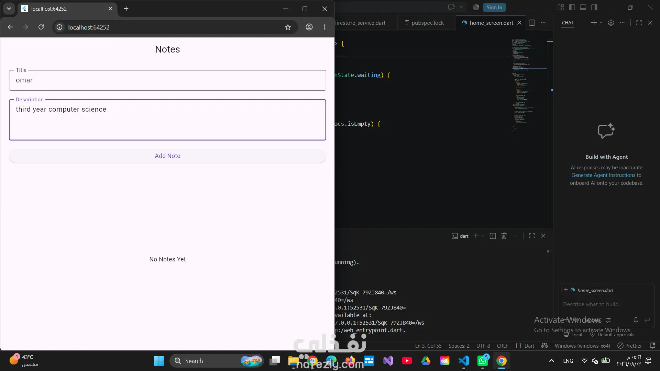This screenshot has height=371, width=660.
Task: Customize layout icon in VS Code
Action: pos(561,7)
